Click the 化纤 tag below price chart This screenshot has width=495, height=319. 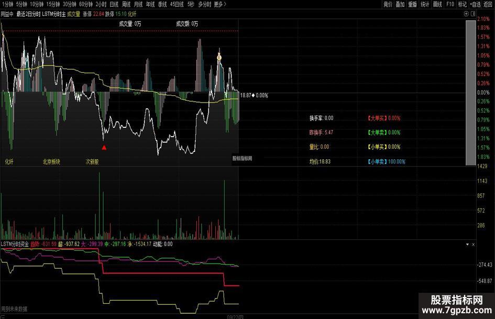point(9,162)
